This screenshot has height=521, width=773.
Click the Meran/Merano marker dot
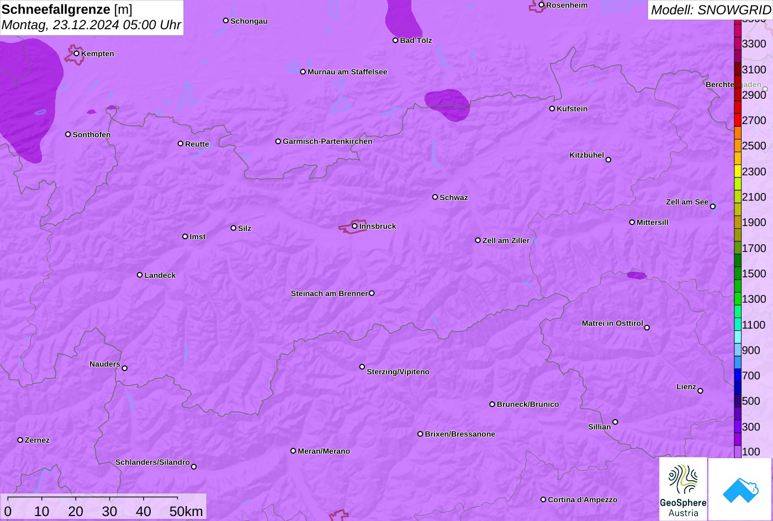[293, 451]
